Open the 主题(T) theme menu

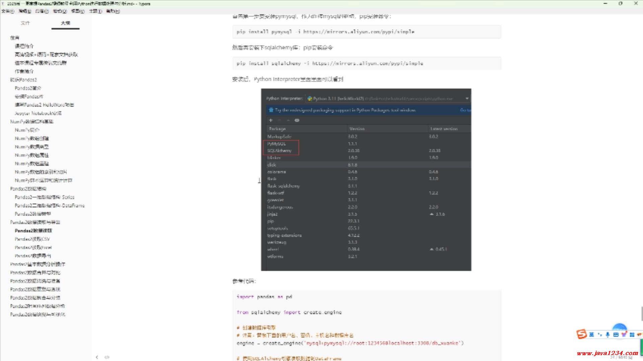coord(95,11)
